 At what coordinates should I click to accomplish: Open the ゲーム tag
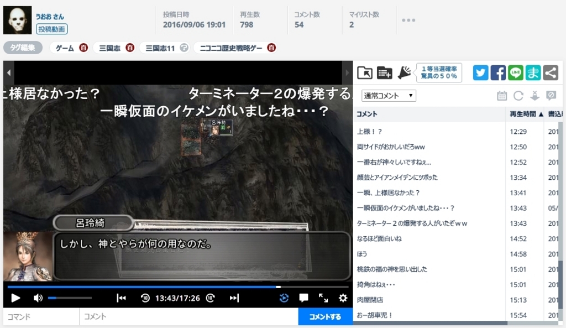tap(65, 48)
